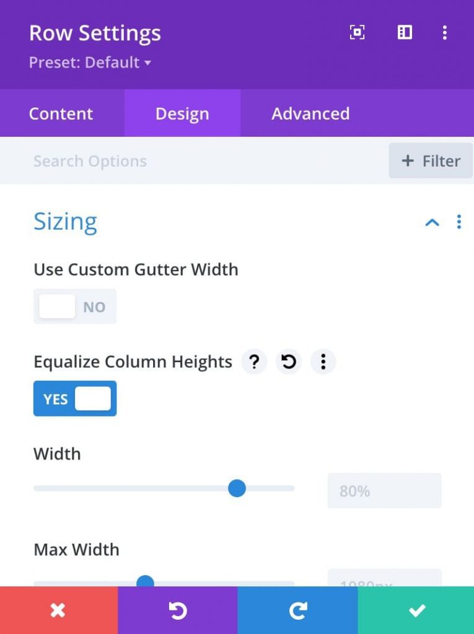Click the help question mark for Equalize Column Heights
The height and width of the screenshot is (634, 474).
point(253,362)
